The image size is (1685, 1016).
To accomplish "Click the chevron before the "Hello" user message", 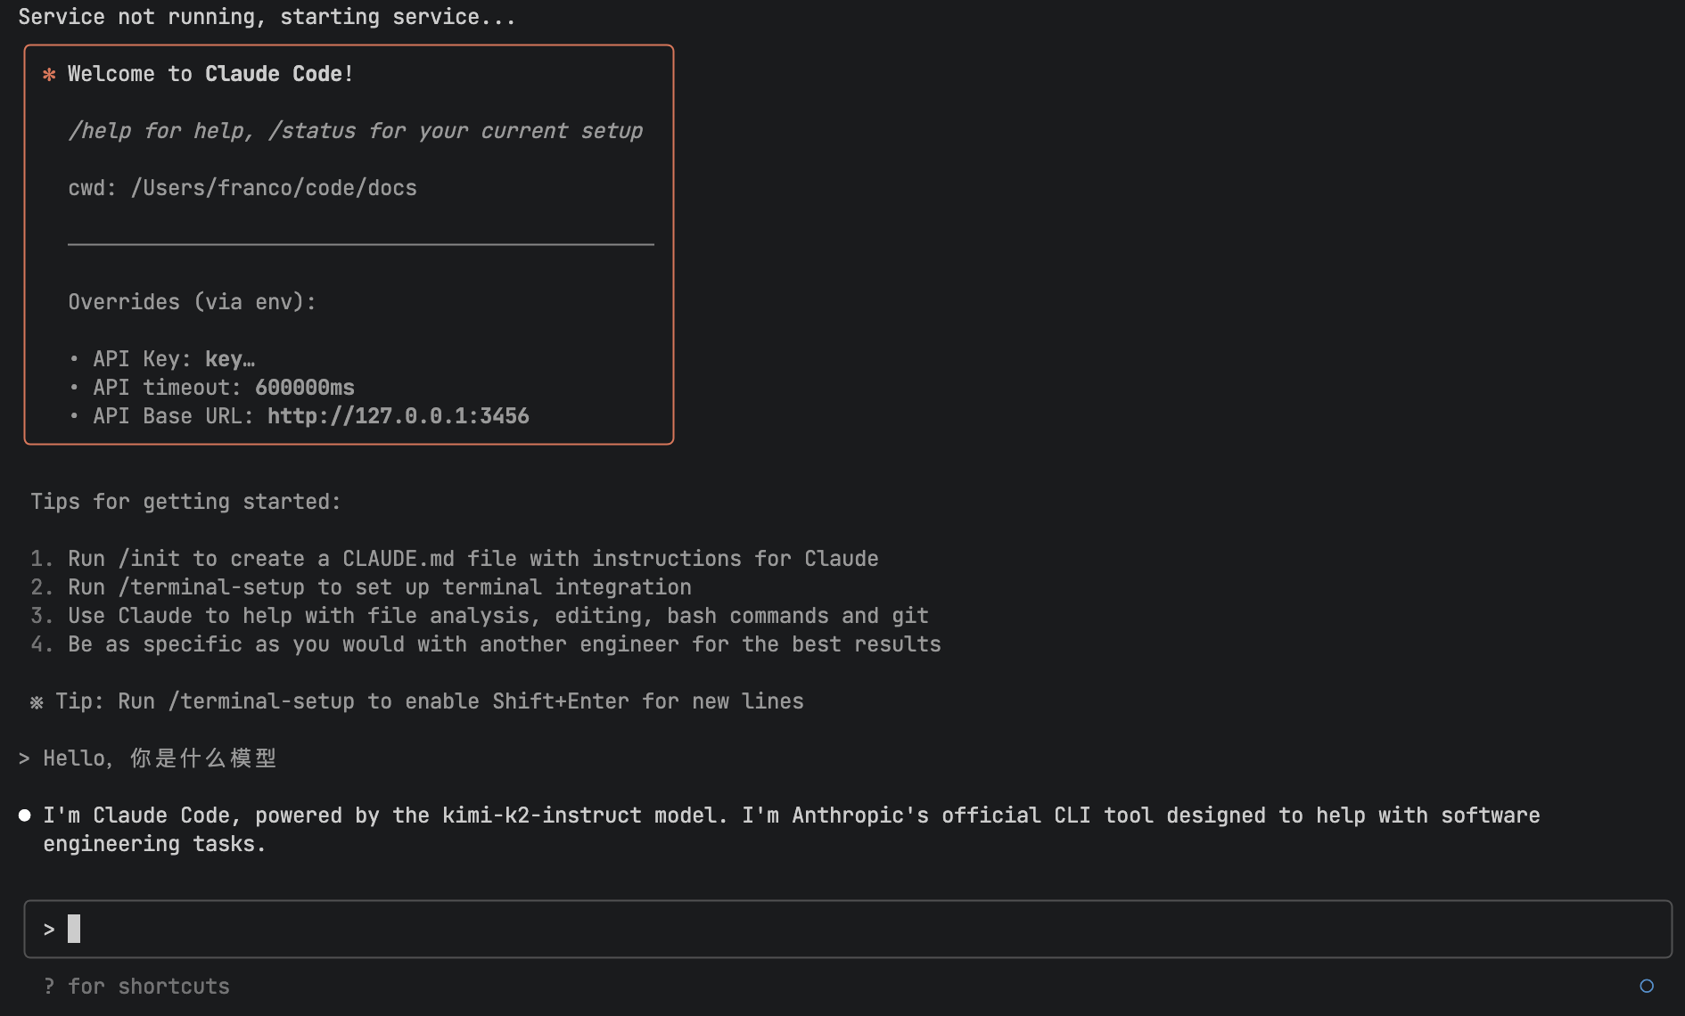I will pos(24,758).
